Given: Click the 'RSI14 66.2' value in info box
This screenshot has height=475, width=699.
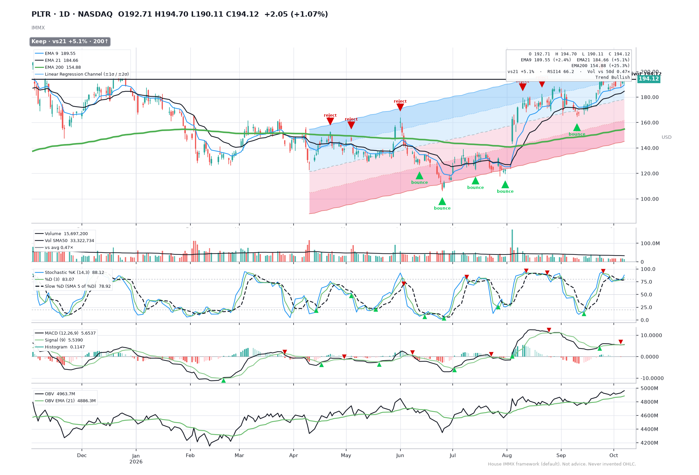Looking at the screenshot, I should click(x=561, y=72).
